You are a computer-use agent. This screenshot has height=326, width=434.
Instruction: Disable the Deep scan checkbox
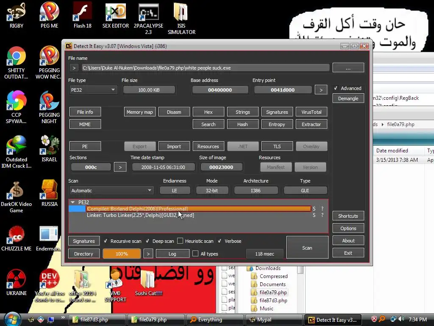click(147, 241)
